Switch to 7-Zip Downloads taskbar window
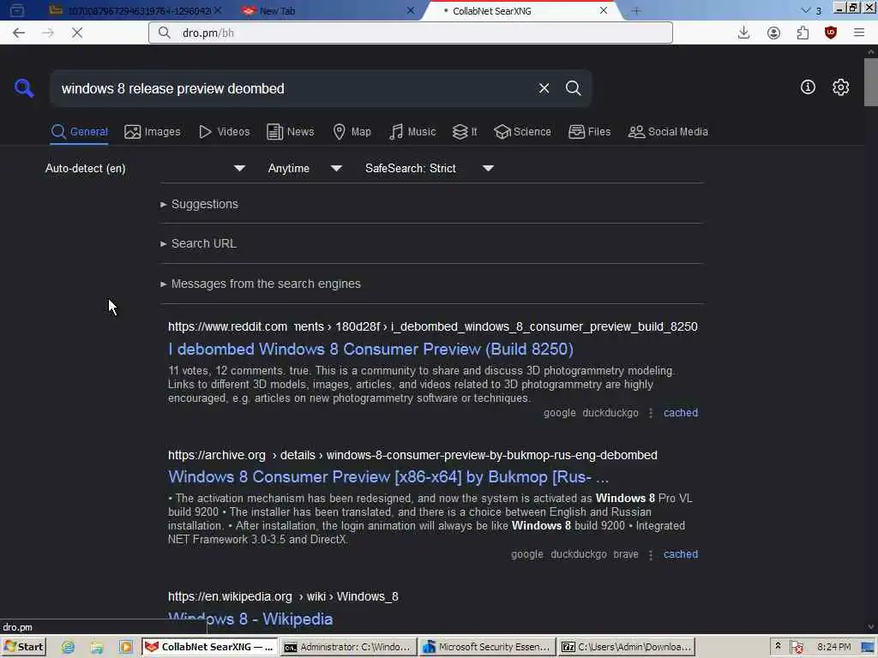Screen dimensions: 878x658 pos(627,647)
